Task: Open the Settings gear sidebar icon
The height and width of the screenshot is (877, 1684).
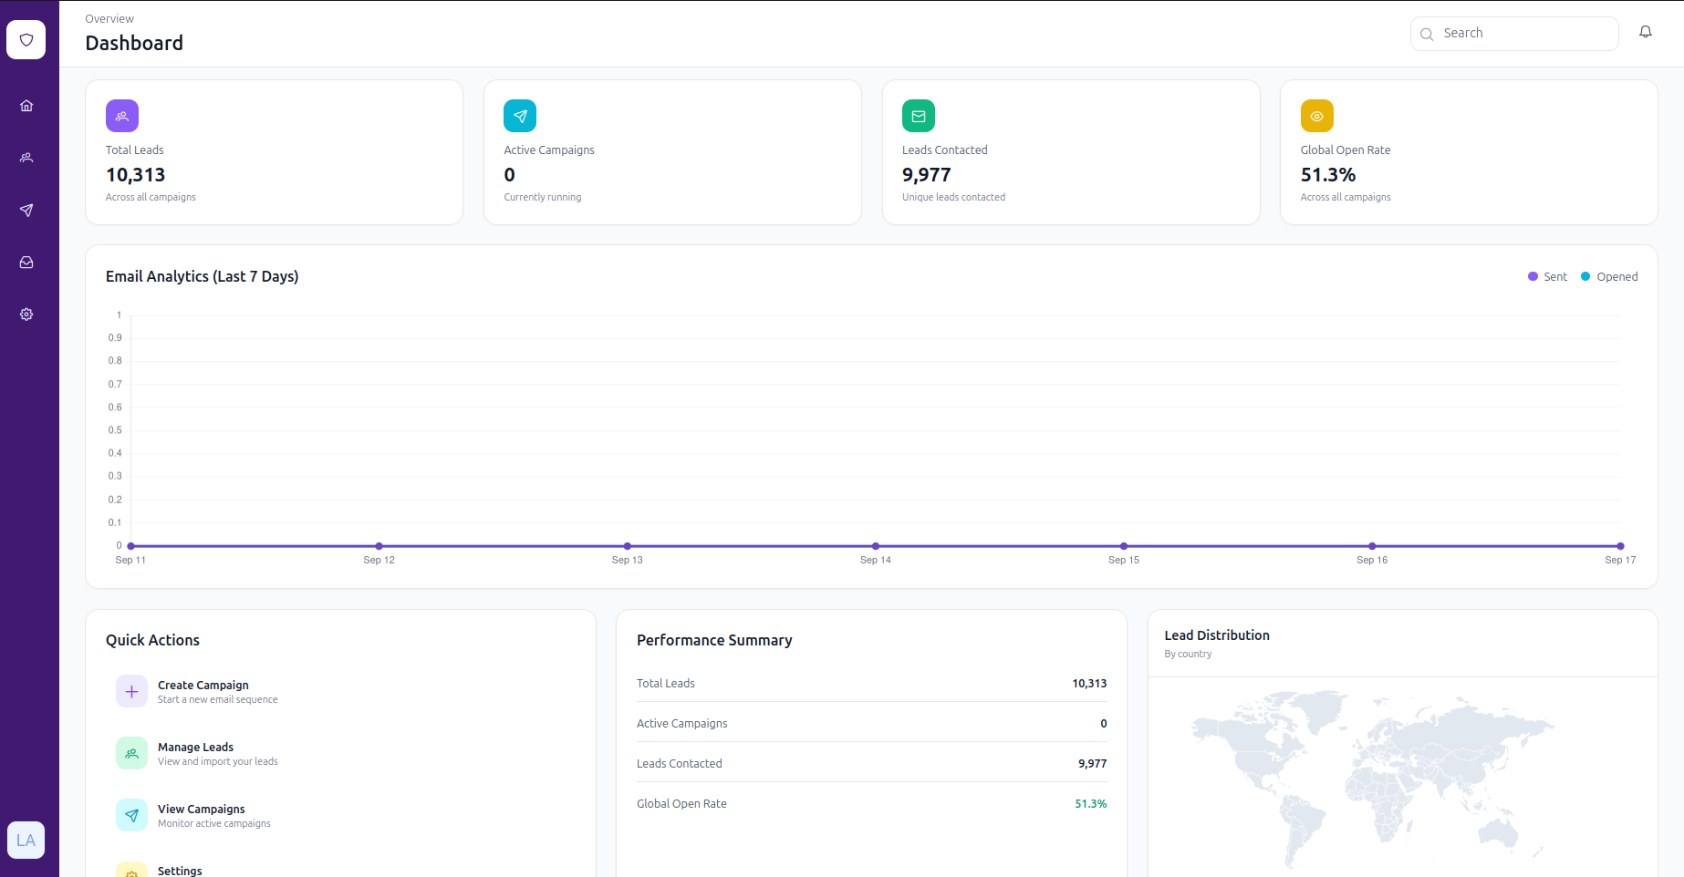Action: pyautogui.click(x=26, y=315)
